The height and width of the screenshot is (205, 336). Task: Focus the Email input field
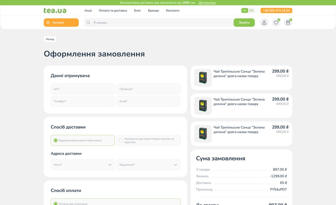pyautogui.click(x=148, y=101)
